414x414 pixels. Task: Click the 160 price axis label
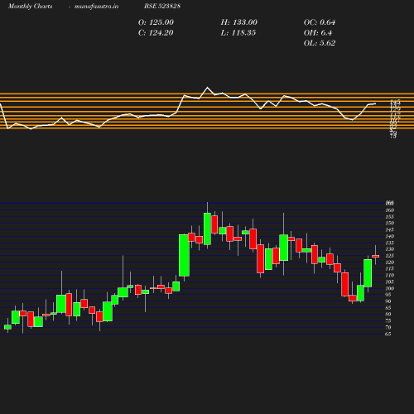(x=390, y=210)
